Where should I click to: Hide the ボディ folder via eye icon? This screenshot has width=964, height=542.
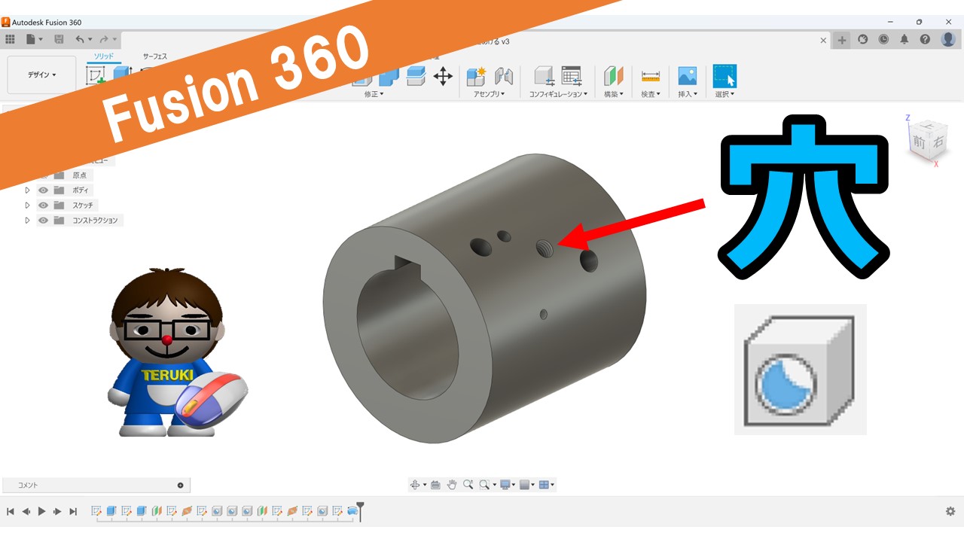point(43,190)
